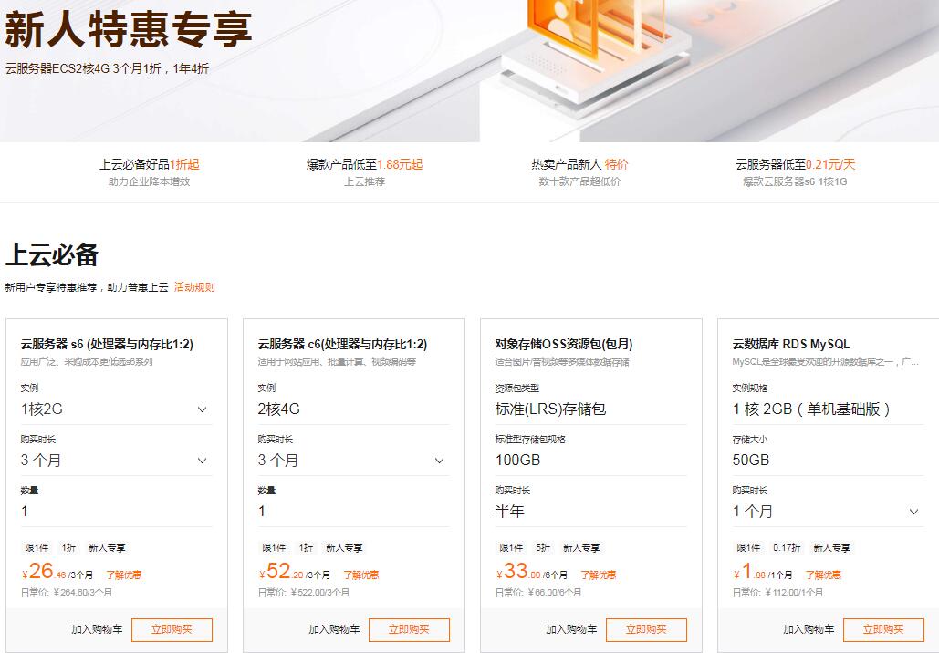Click the 1折 tag in the c6 card
The image size is (939, 653).
pyautogui.click(x=306, y=547)
